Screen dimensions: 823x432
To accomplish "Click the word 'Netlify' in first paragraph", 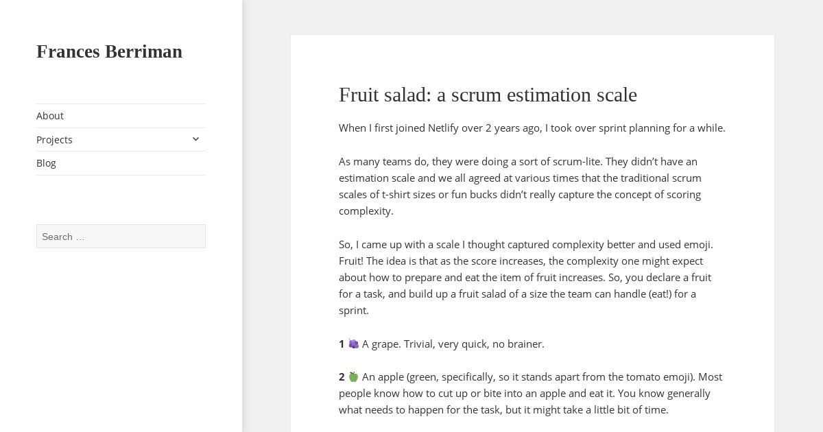I will coord(443,128).
